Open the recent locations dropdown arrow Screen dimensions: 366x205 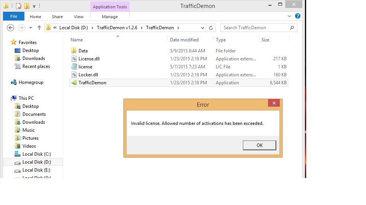point(30,28)
